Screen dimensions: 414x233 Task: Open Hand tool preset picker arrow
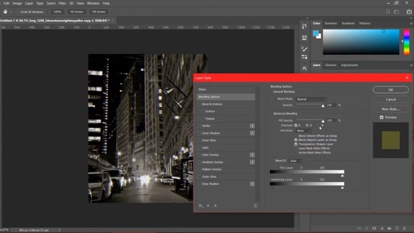pyautogui.click(x=11, y=12)
